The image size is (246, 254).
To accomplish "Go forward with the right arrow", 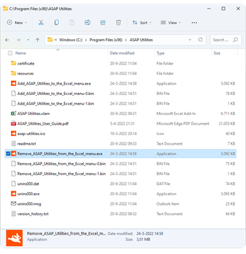I will click(x=19, y=40).
